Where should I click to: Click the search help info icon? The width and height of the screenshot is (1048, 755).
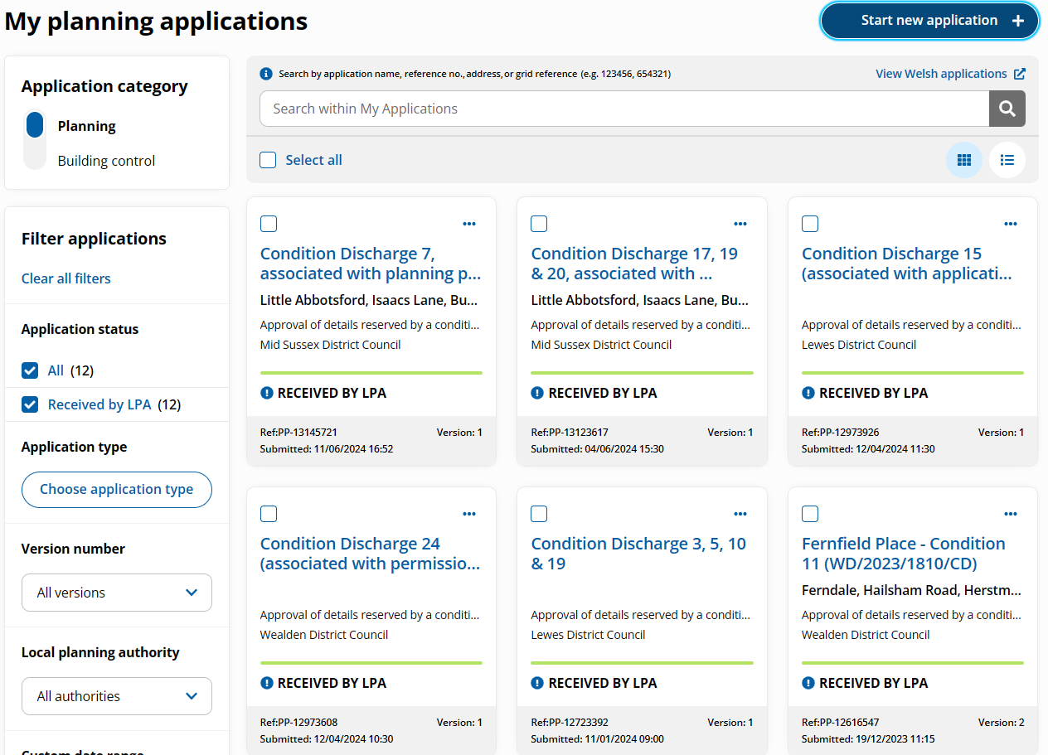click(x=266, y=74)
